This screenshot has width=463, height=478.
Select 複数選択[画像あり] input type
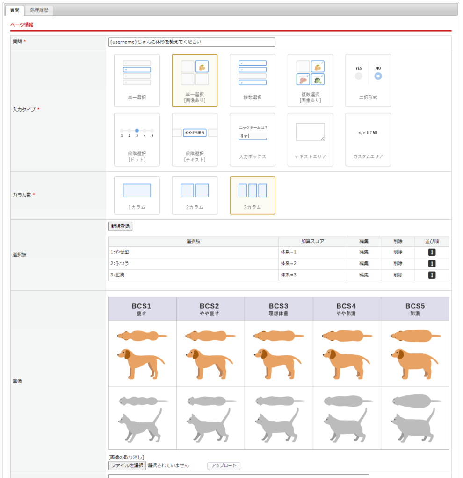[x=311, y=80]
